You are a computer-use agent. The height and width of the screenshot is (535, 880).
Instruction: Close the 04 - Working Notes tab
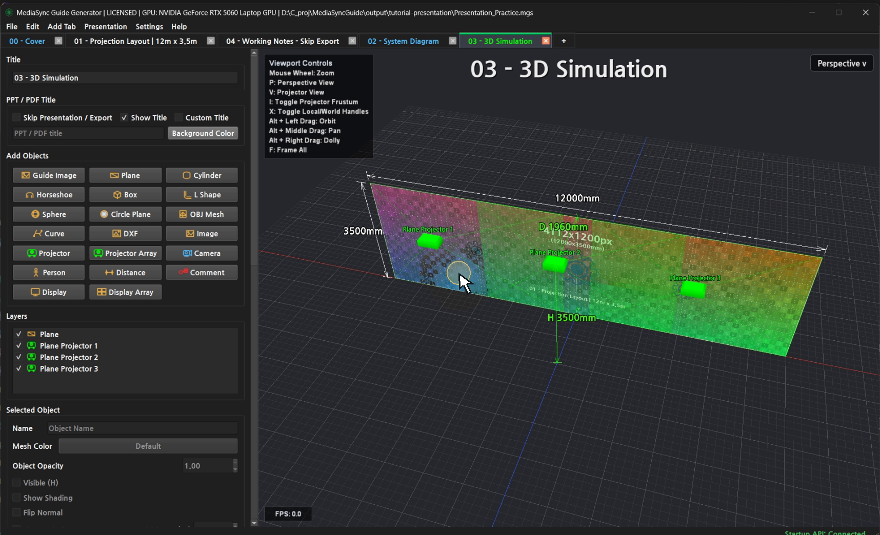[352, 41]
